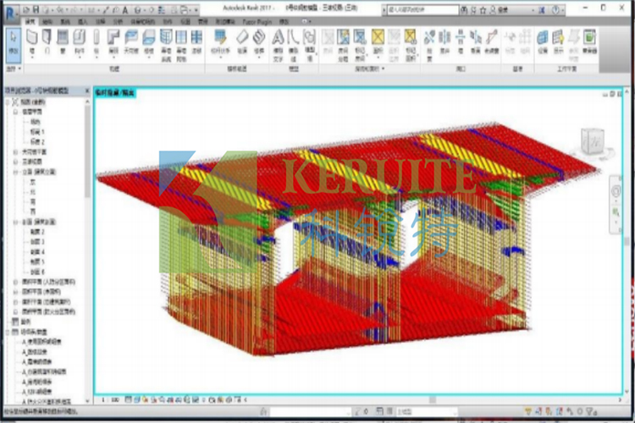Select the Ceiling tool
The width and height of the screenshot is (635, 423).
point(131,42)
